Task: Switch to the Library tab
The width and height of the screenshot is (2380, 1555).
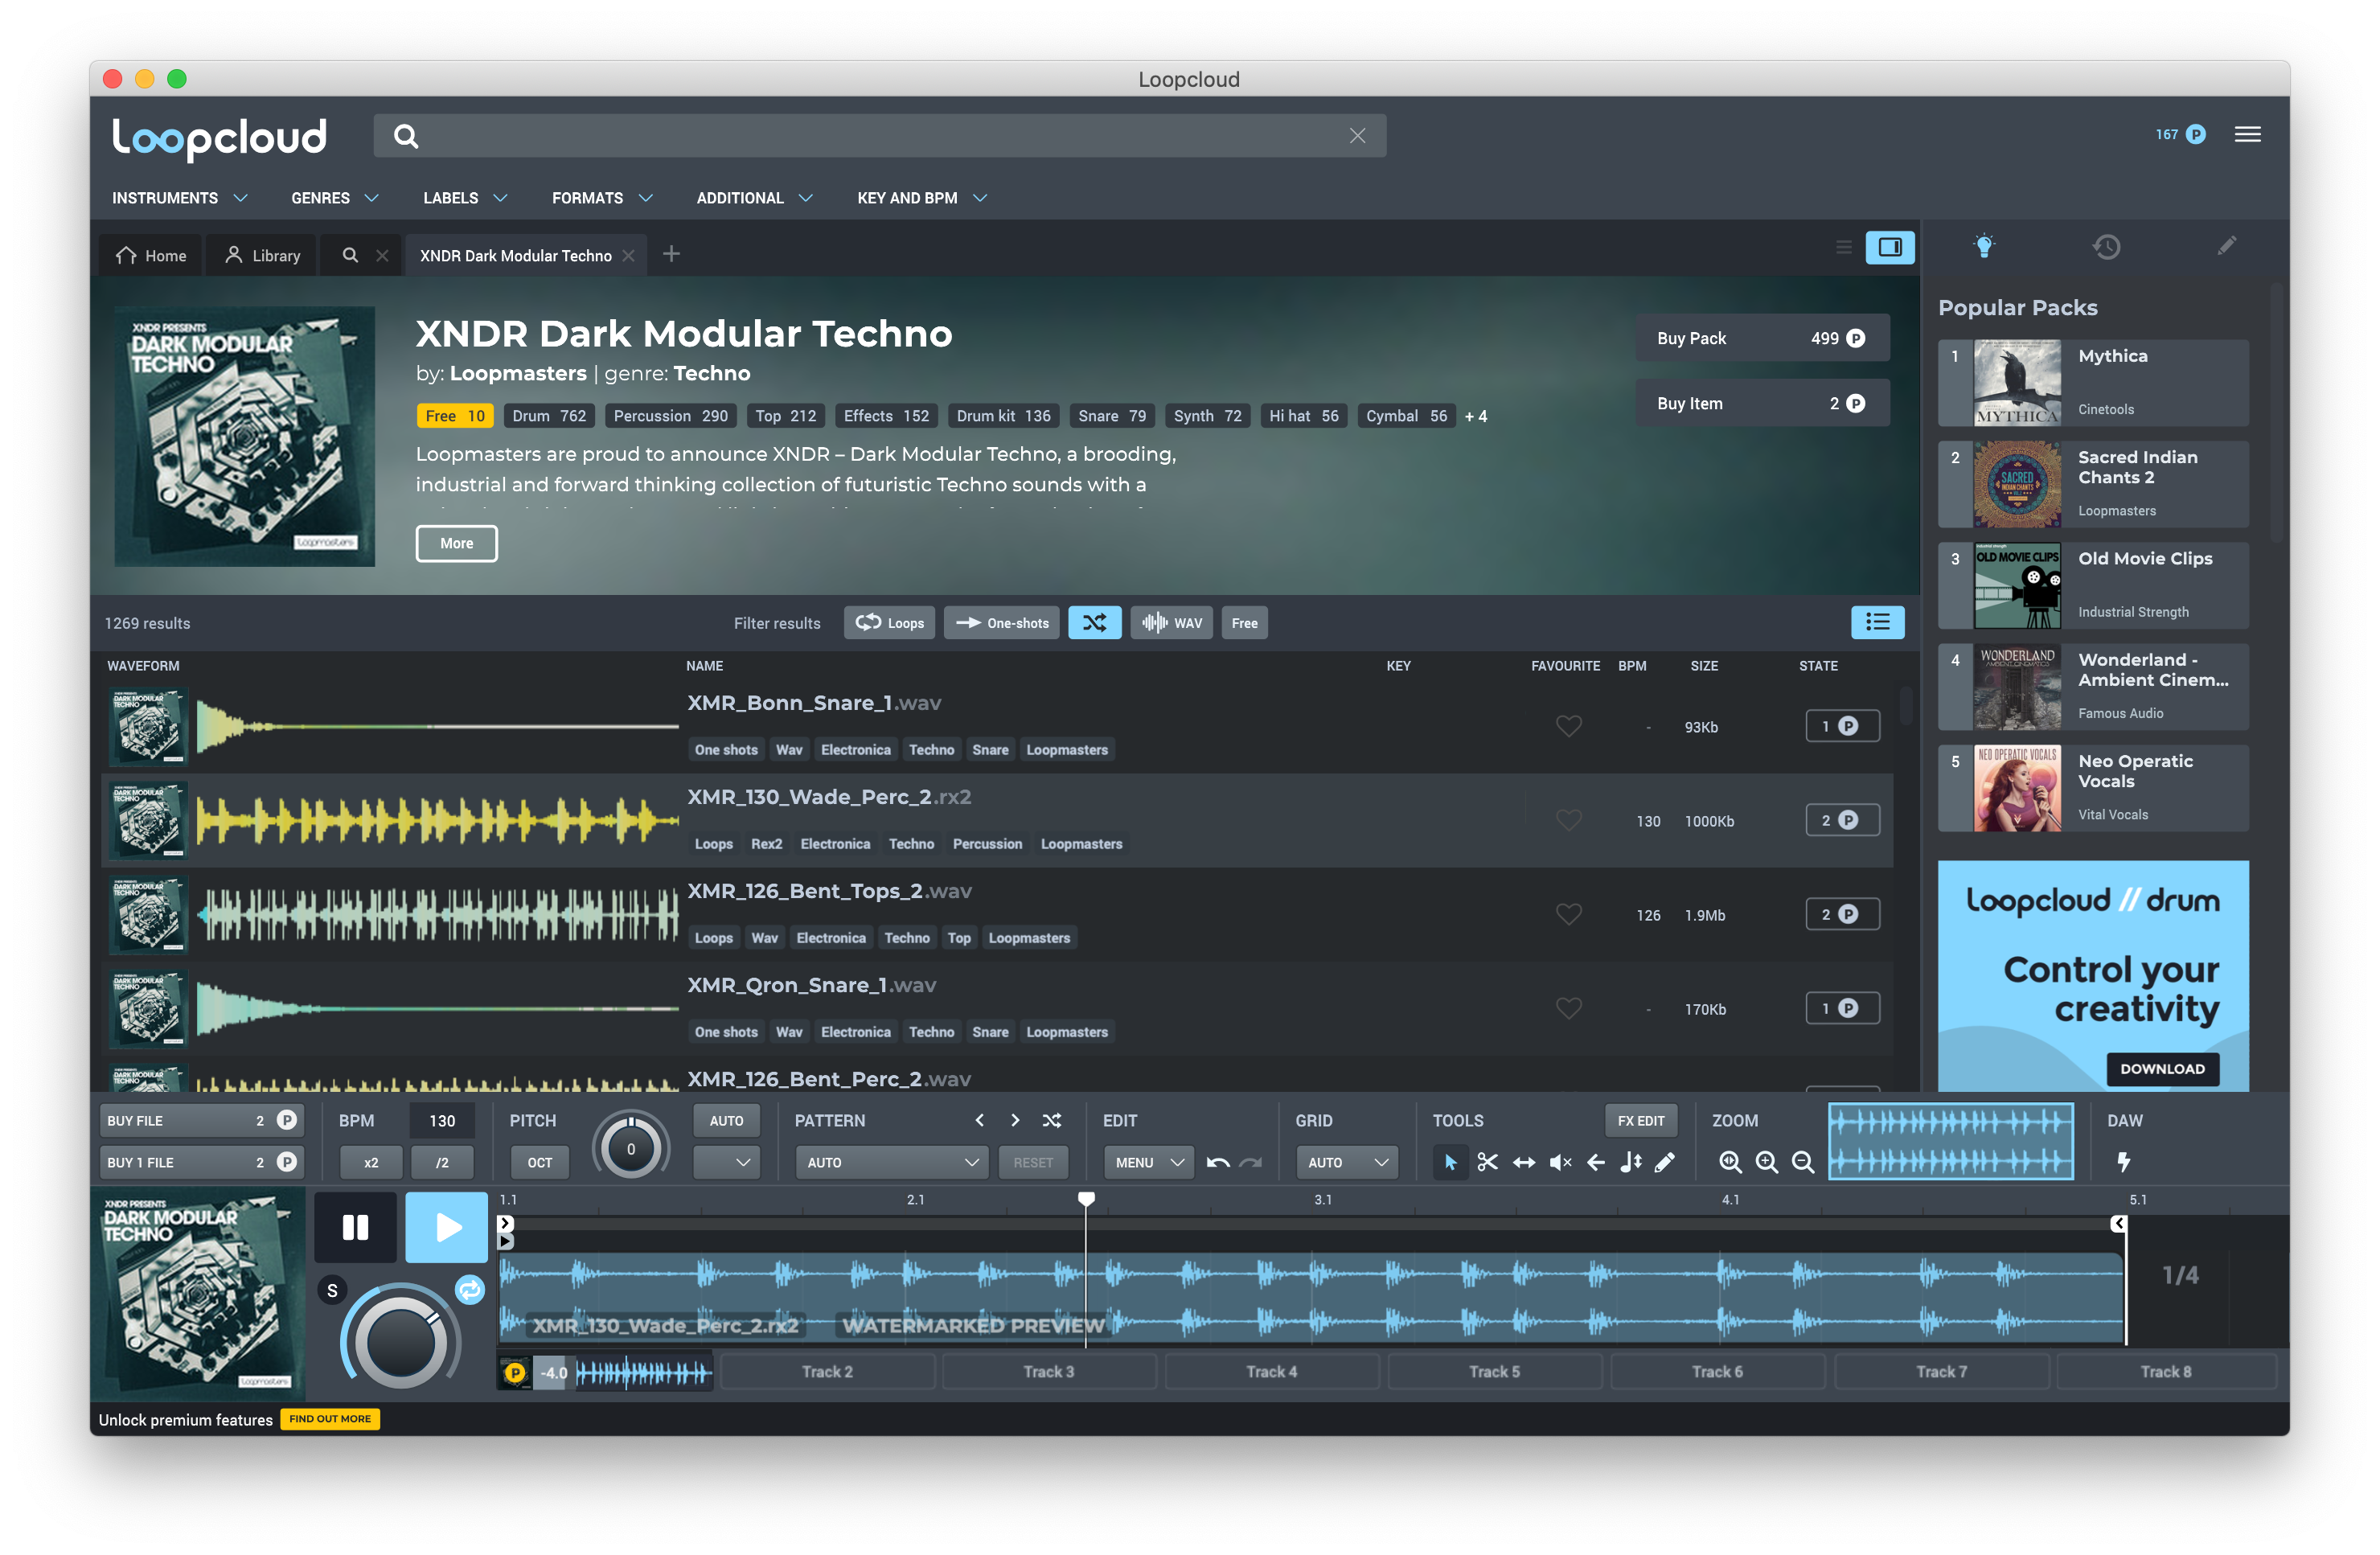Action: pos(263,256)
